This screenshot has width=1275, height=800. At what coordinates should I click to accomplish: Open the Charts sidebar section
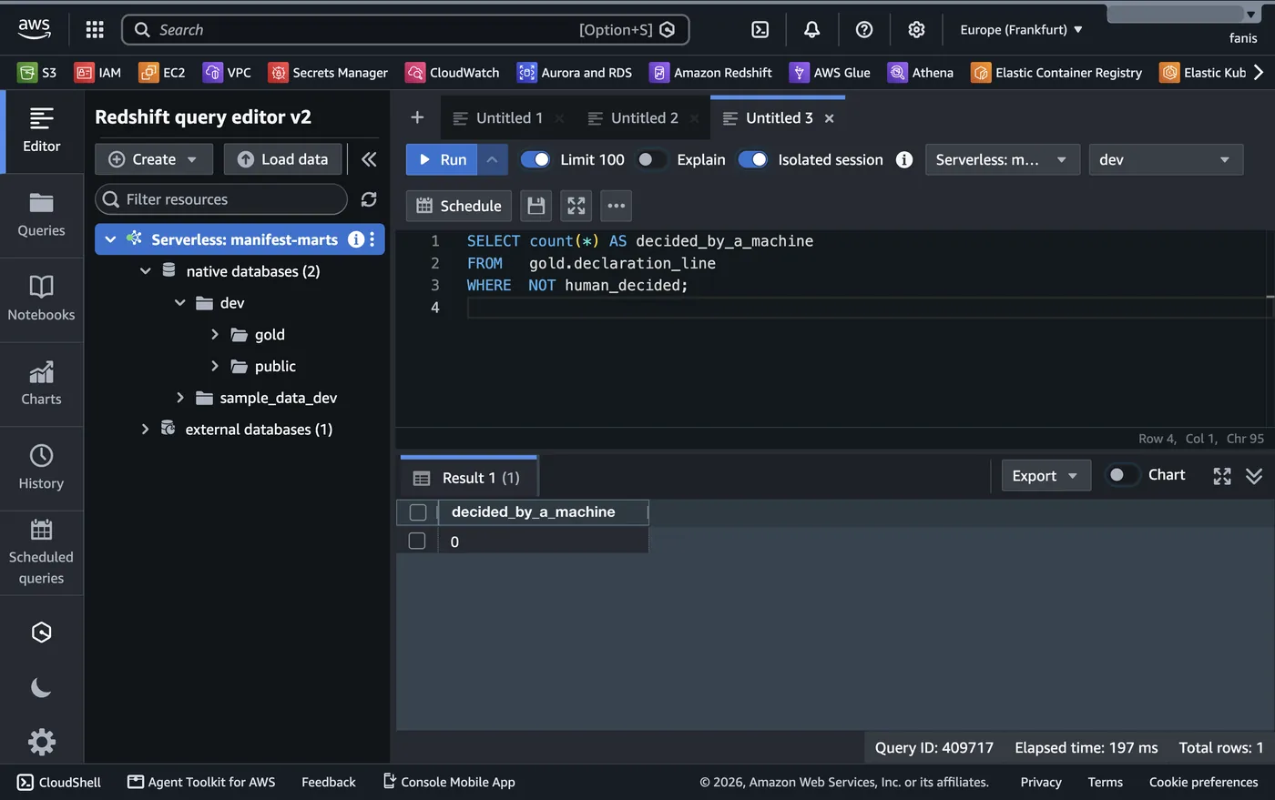[41, 384]
